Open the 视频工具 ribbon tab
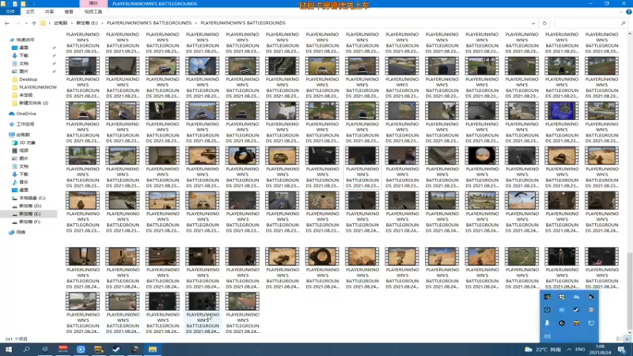 (93, 12)
